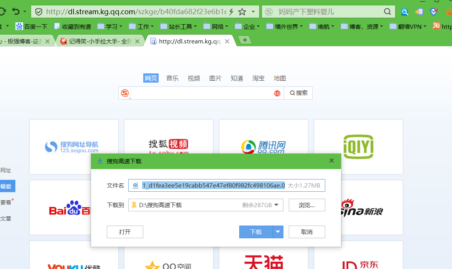Close the 记得笑-小手拉大手 tab

(137, 42)
